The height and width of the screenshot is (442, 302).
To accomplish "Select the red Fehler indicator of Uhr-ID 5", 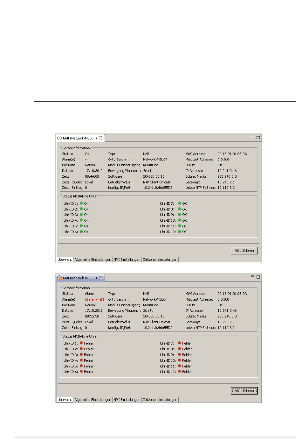I will click(x=81, y=366).
